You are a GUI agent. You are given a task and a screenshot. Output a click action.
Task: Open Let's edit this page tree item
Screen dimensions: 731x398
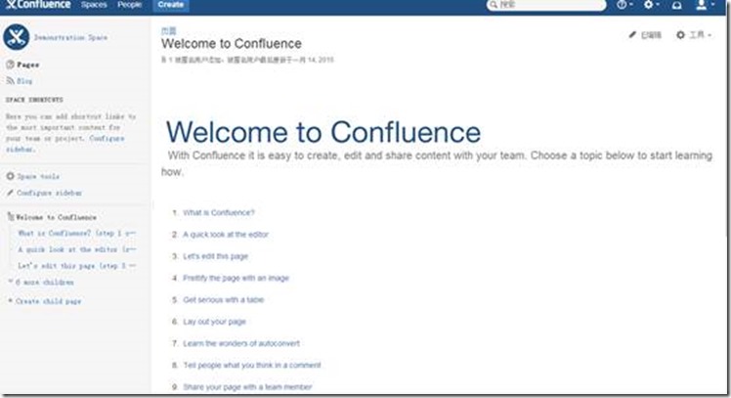coord(77,266)
